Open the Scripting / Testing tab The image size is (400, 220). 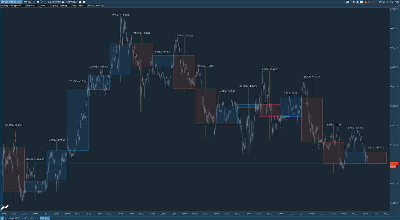(x=60, y=6)
